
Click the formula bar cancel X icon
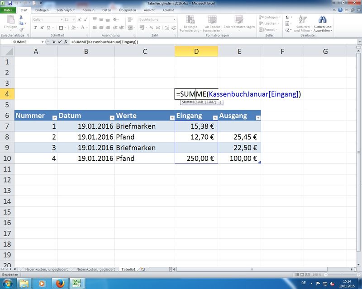(x=54, y=42)
